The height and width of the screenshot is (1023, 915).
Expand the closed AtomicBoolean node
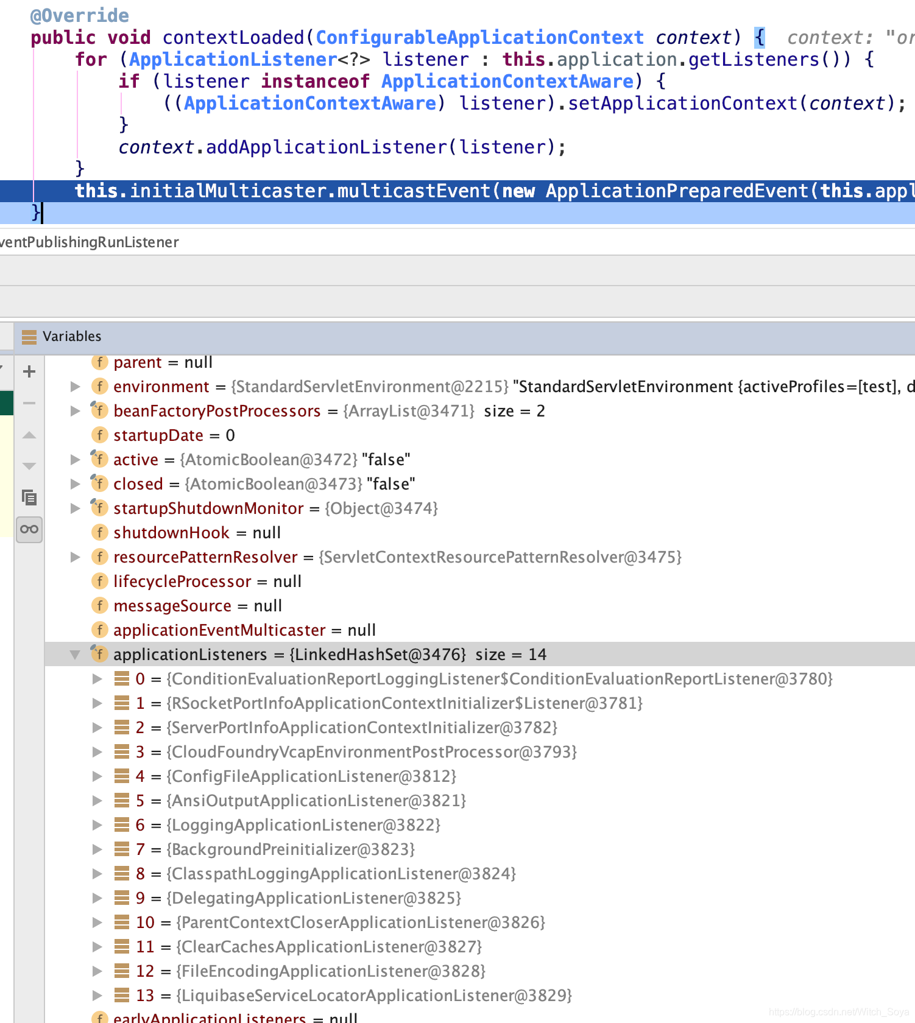(76, 484)
